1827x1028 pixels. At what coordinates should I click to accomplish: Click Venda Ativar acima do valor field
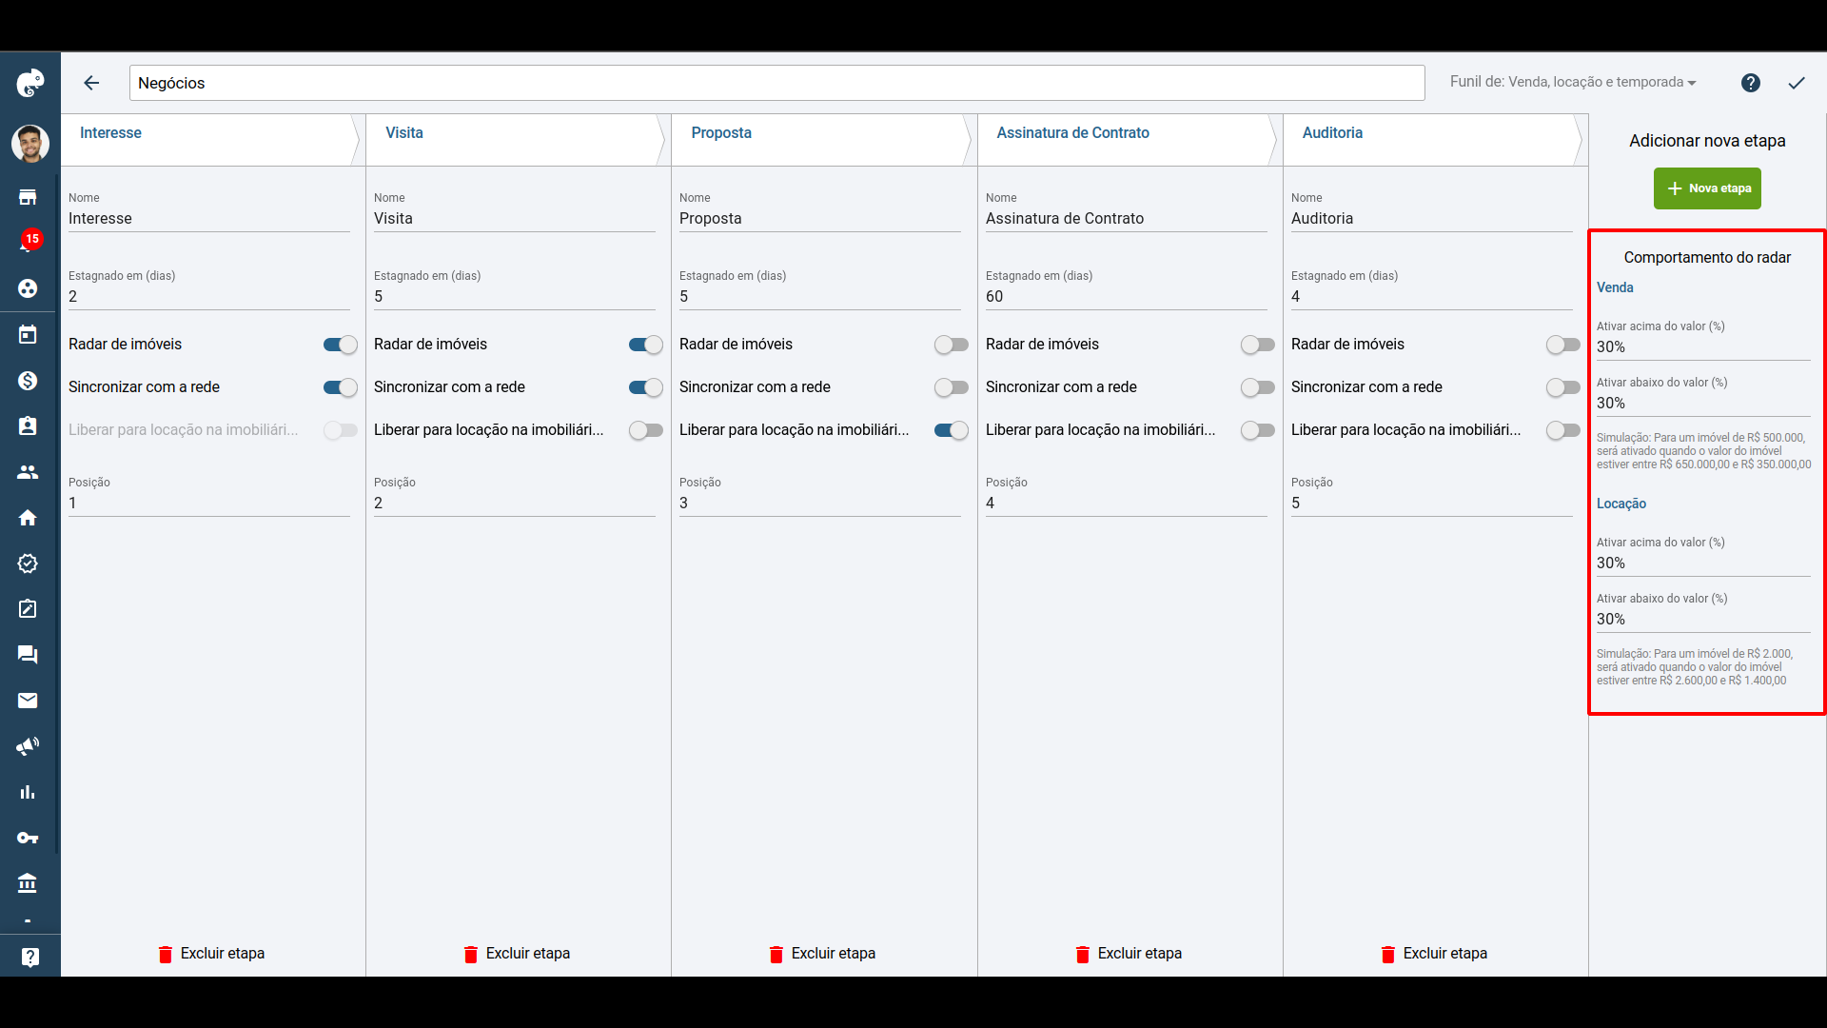point(1703,347)
